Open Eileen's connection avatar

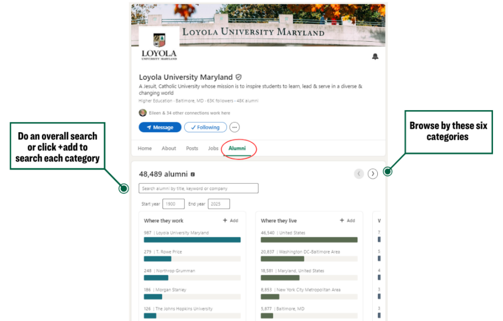[x=143, y=113]
